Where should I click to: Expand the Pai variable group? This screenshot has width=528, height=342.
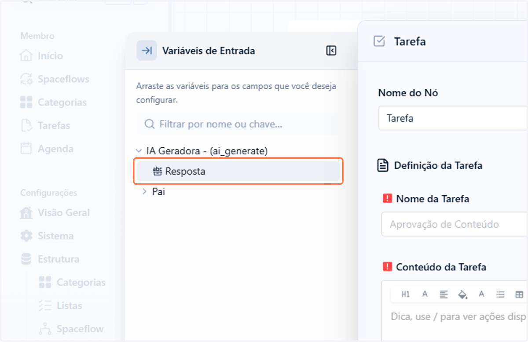click(x=144, y=192)
